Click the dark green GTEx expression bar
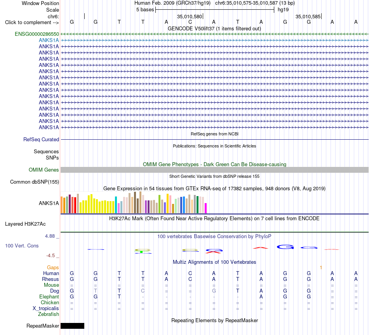The height and width of the screenshot is (335, 369). click(198, 205)
